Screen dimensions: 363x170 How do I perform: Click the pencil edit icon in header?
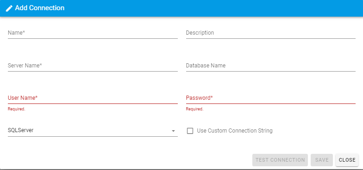9,8
